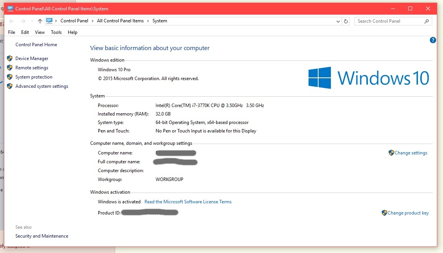
Task: Go to Control Panel Home
Action: [36, 45]
